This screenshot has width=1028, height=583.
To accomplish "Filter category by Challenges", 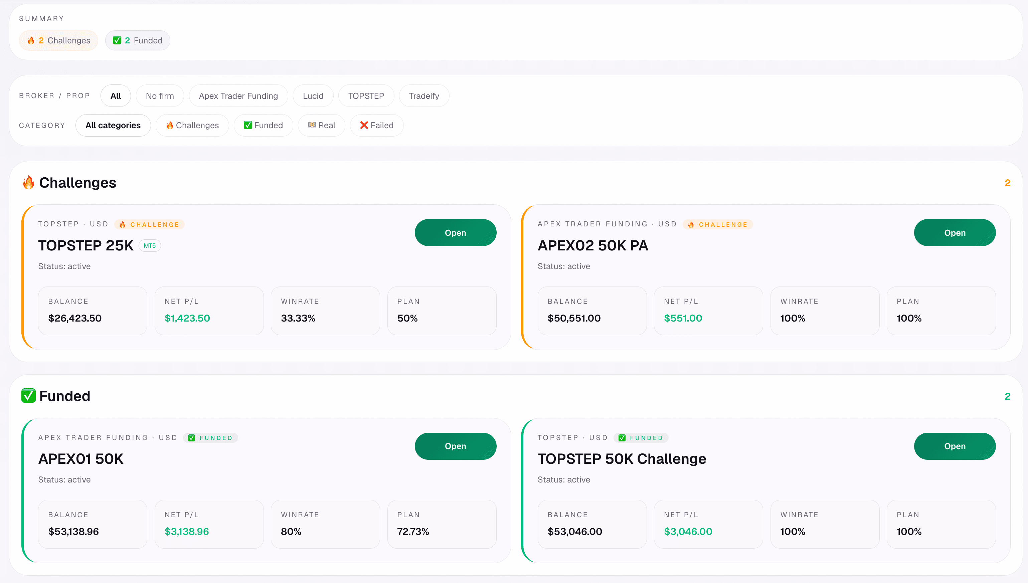I will point(192,125).
